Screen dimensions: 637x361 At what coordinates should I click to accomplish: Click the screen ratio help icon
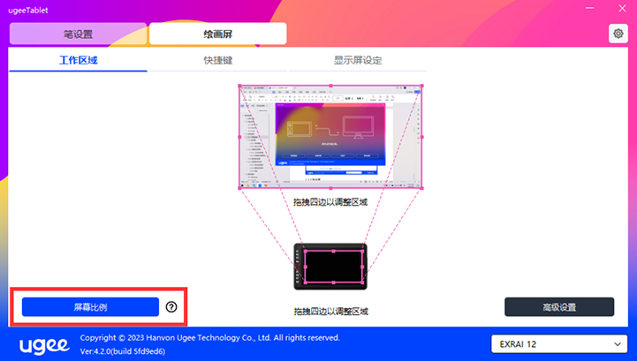(171, 307)
